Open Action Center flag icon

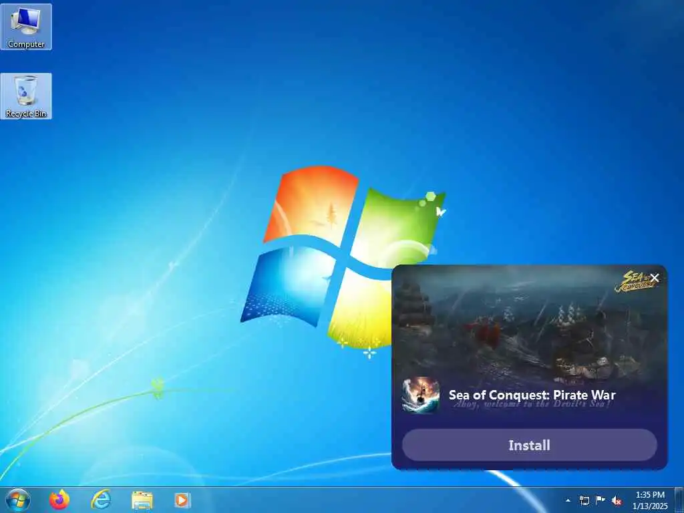(601, 500)
